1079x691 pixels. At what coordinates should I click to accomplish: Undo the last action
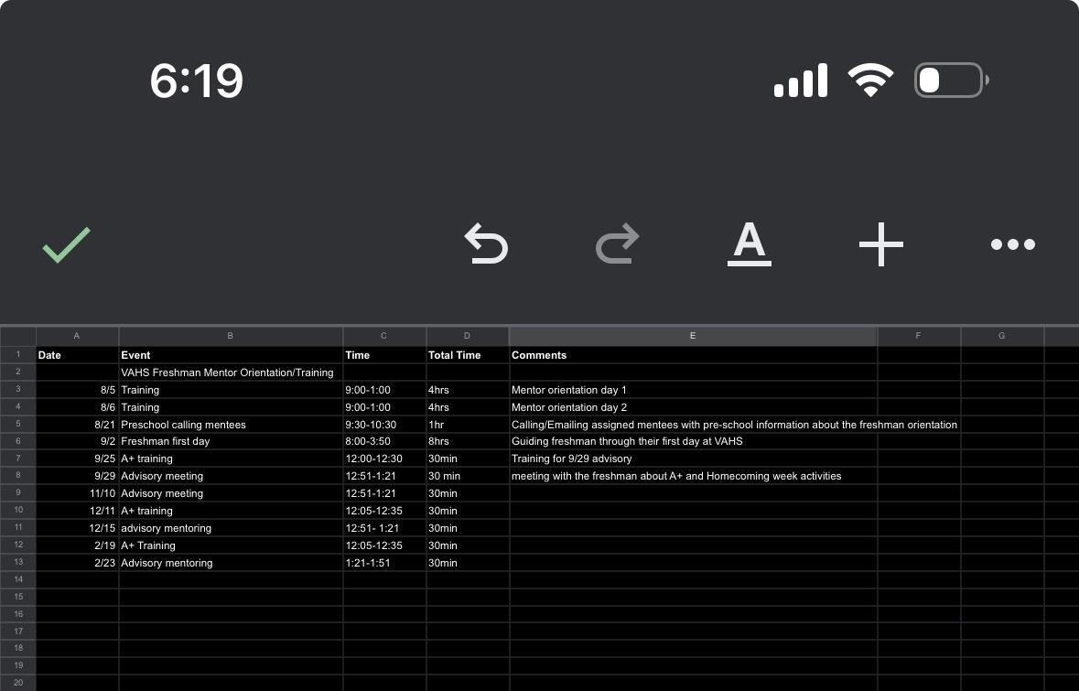point(486,243)
